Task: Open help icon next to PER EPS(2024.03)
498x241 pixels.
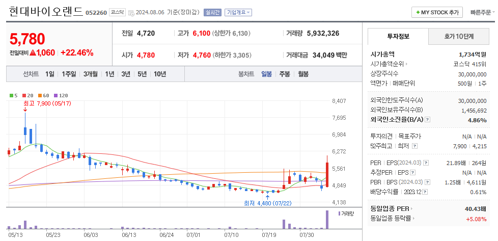Action: [x=426, y=163]
